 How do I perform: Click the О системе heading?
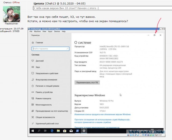[83, 42]
